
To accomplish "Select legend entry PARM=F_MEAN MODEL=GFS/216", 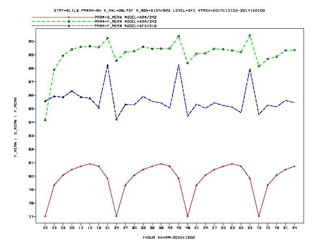I will [x=126, y=26].
